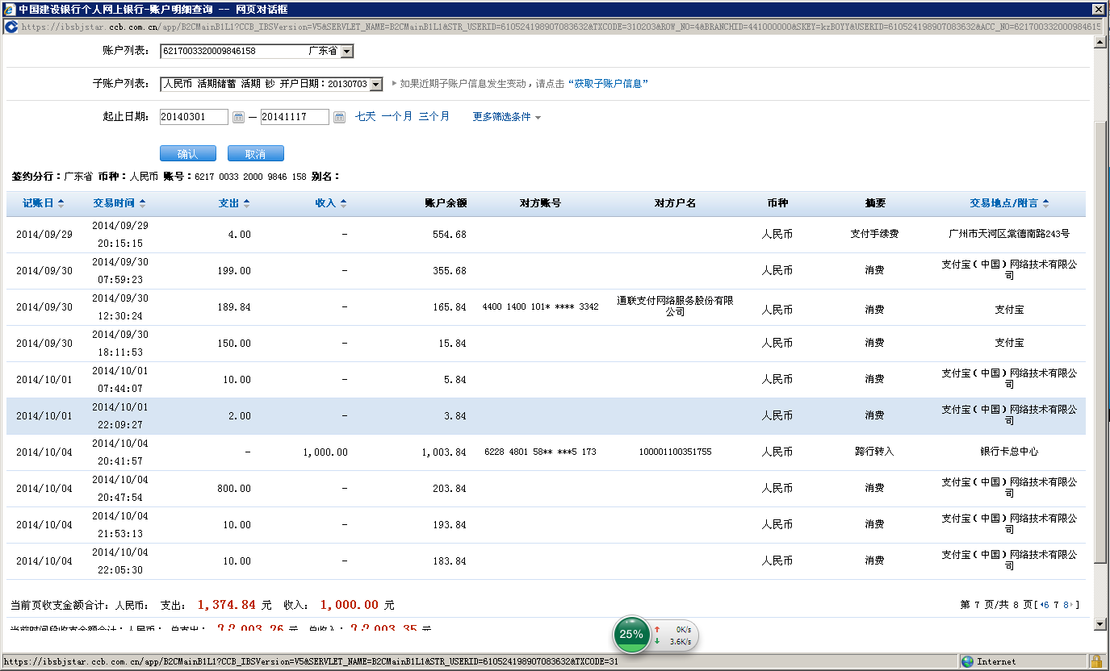Click the vertical scrollbar down arrow
This screenshot has height=671, width=1110.
[x=1099, y=623]
